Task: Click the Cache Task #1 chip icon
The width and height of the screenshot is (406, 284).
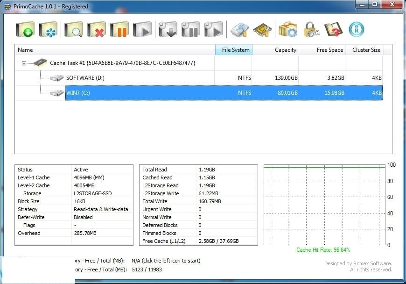Action: tap(40, 63)
